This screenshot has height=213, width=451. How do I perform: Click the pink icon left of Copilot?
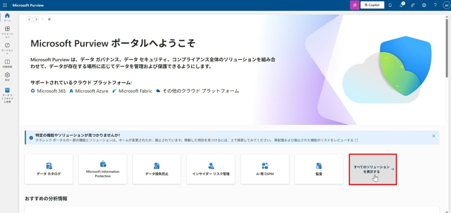click(x=354, y=5)
